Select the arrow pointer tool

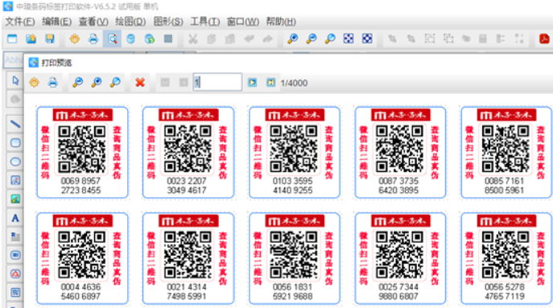(15, 80)
